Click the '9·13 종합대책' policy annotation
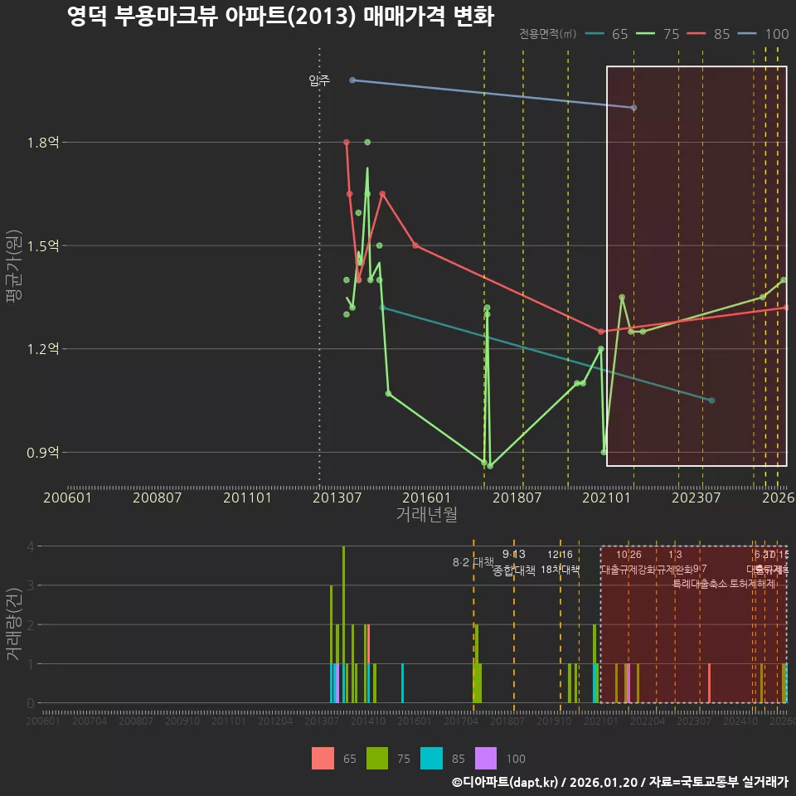796x796 pixels. point(514,562)
